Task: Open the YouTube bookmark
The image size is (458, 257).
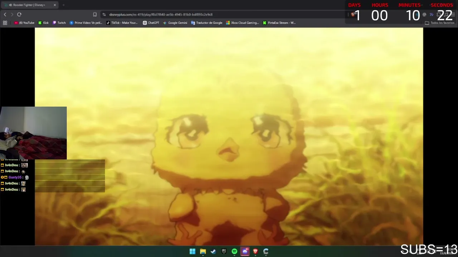Action: pos(24,23)
